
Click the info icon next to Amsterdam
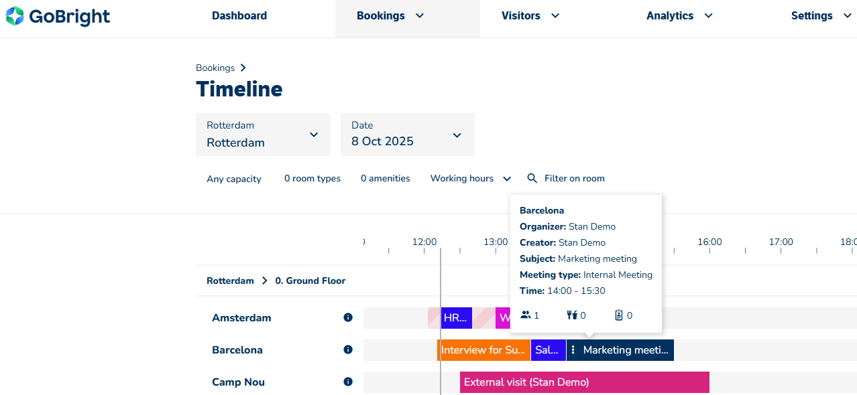348,318
